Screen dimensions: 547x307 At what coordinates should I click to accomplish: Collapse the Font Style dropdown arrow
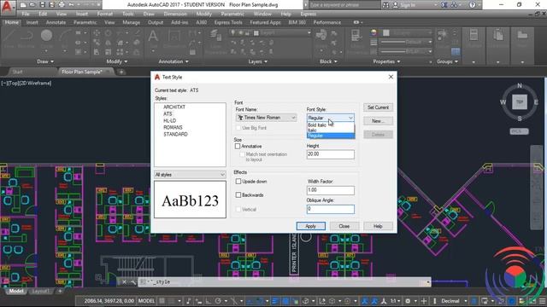(350, 118)
